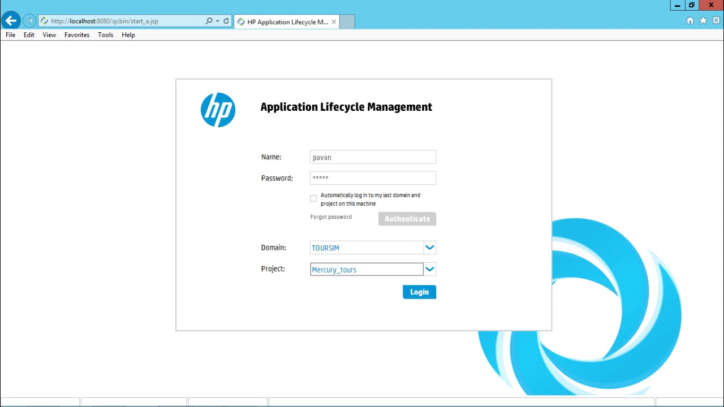
Task: Click the Refresh icon in address bar
Action: coord(226,21)
